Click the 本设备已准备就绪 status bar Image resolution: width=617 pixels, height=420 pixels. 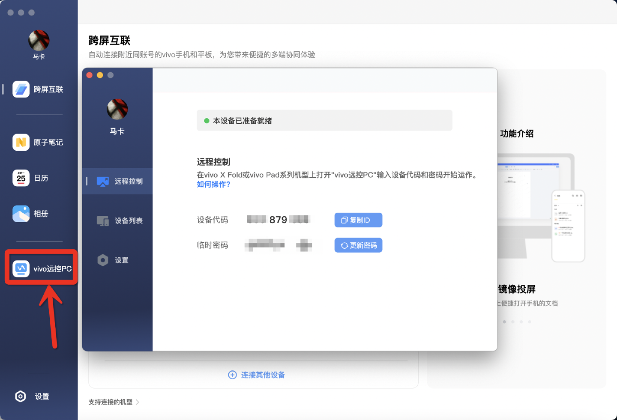tap(324, 121)
